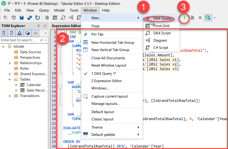
Task: Click the magnifier icon in TOM search box
Action: pos(42,40)
